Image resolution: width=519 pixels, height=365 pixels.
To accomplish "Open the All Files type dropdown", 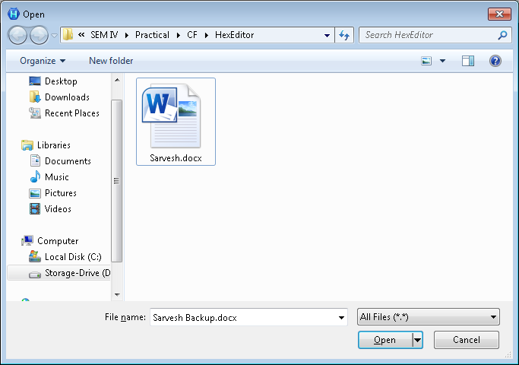I will (428, 317).
